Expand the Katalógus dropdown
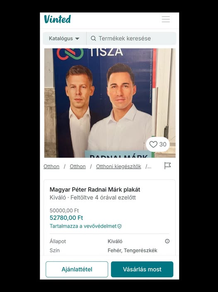The width and height of the screenshot is (218, 292). [65, 38]
